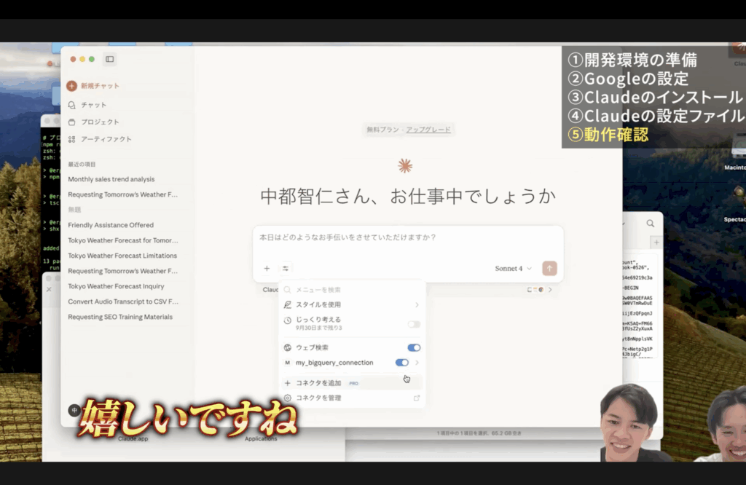
Task: Open プロジェクト projects icon in sidebar
Action: click(71, 122)
